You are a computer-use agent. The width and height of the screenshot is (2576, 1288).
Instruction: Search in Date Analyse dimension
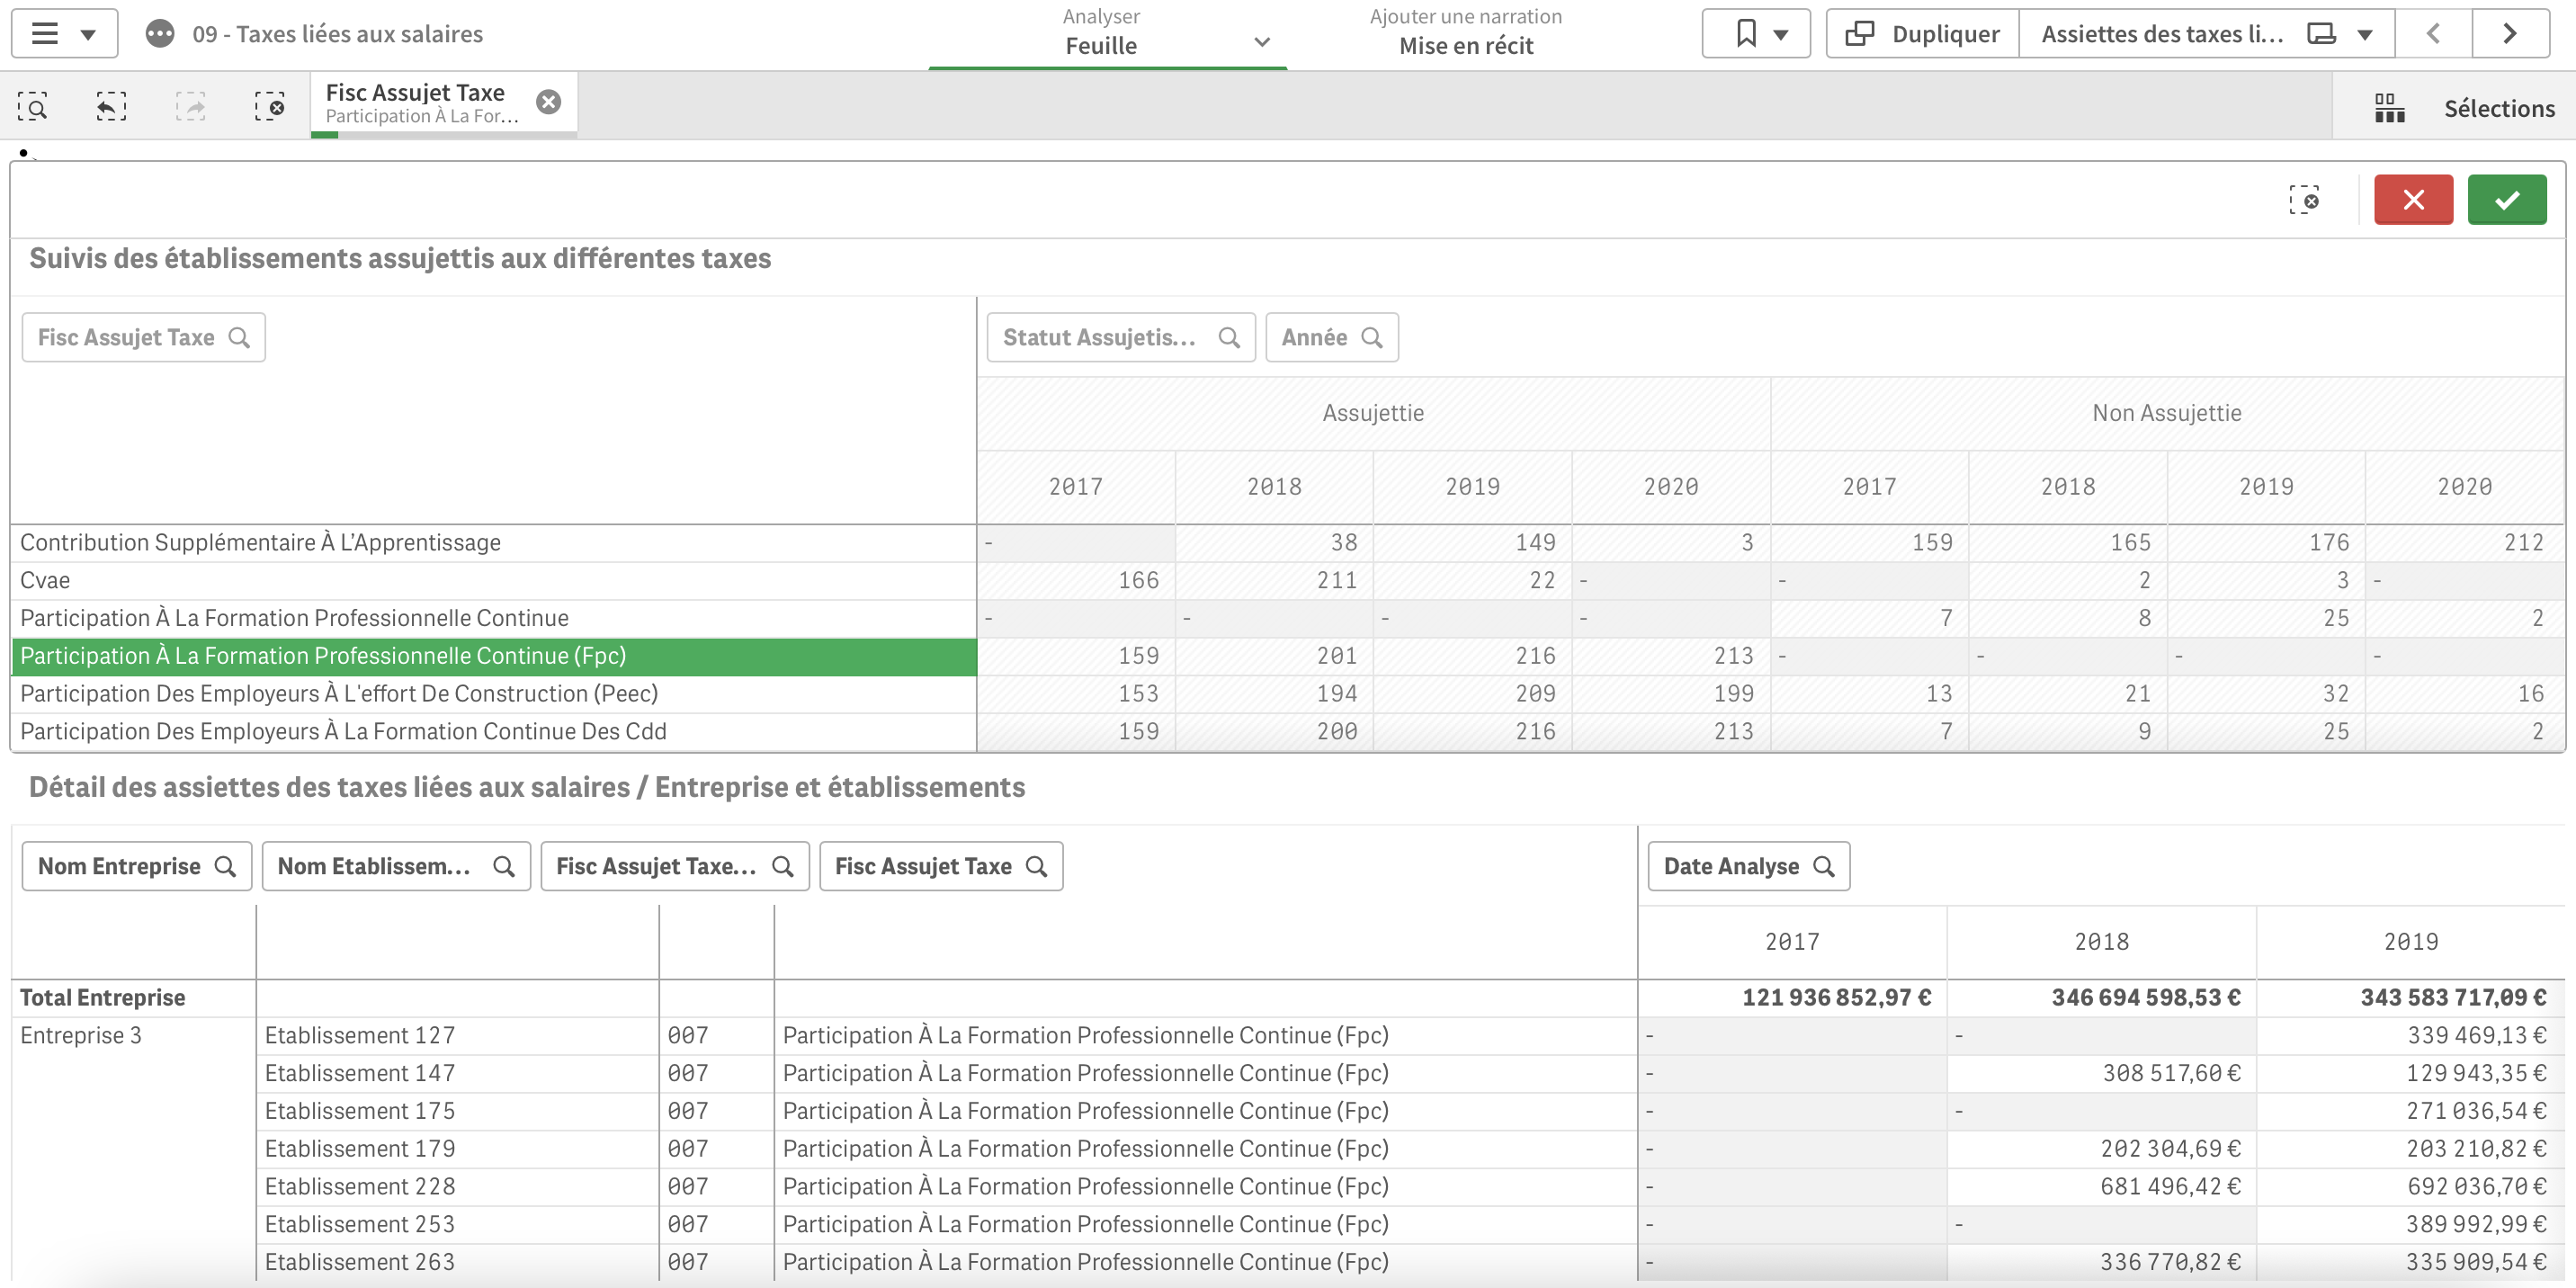(x=1748, y=867)
